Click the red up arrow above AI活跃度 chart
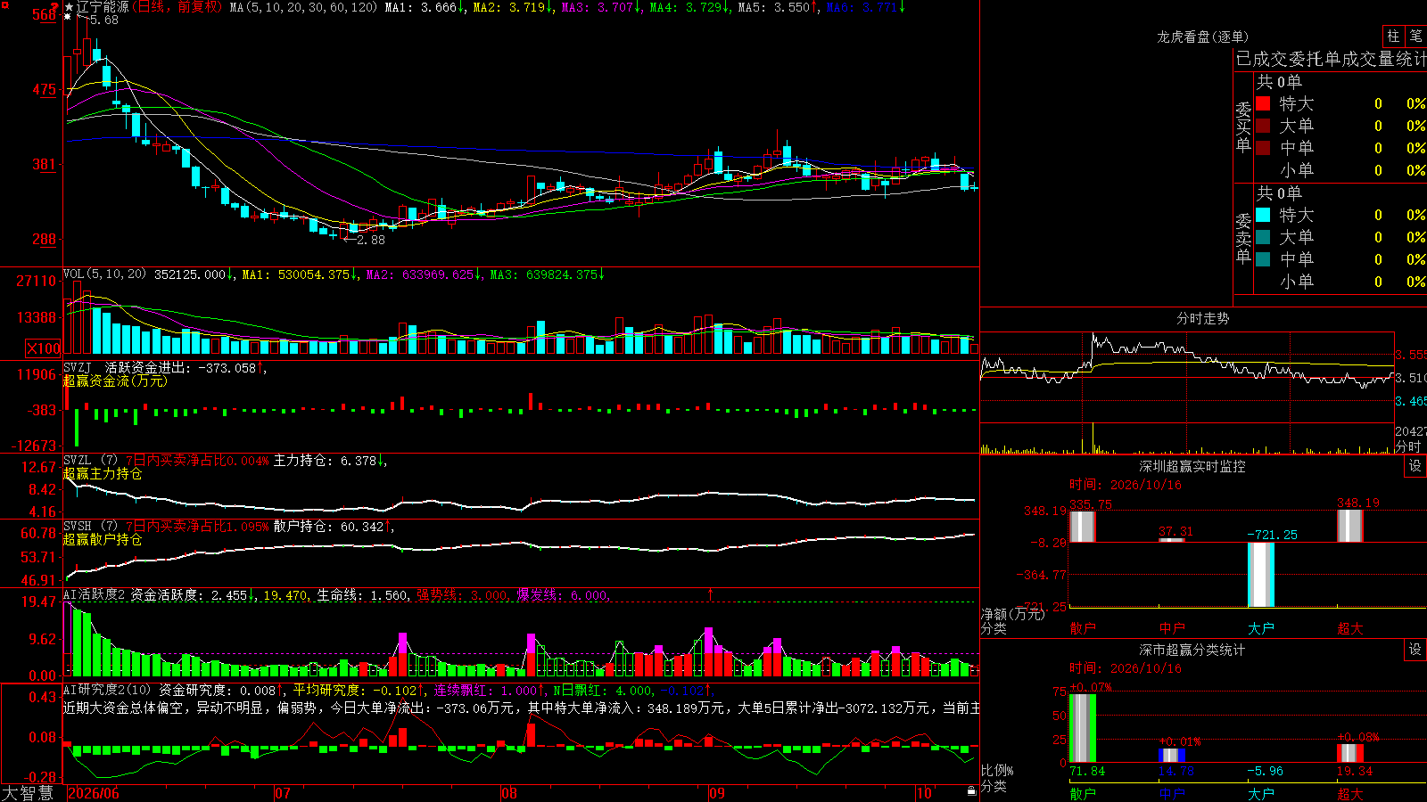1427x802 pixels. [711, 593]
